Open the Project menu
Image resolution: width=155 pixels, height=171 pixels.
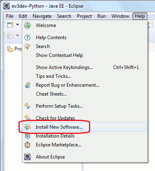(x=84, y=16)
